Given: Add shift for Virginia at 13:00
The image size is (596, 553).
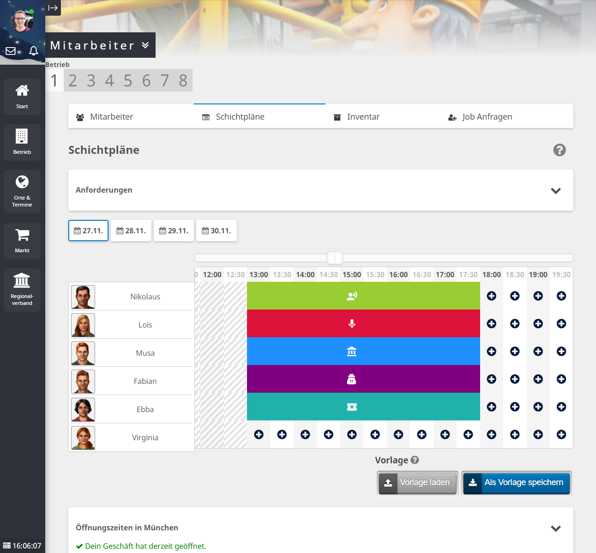Looking at the screenshot, I should [259, 434].
